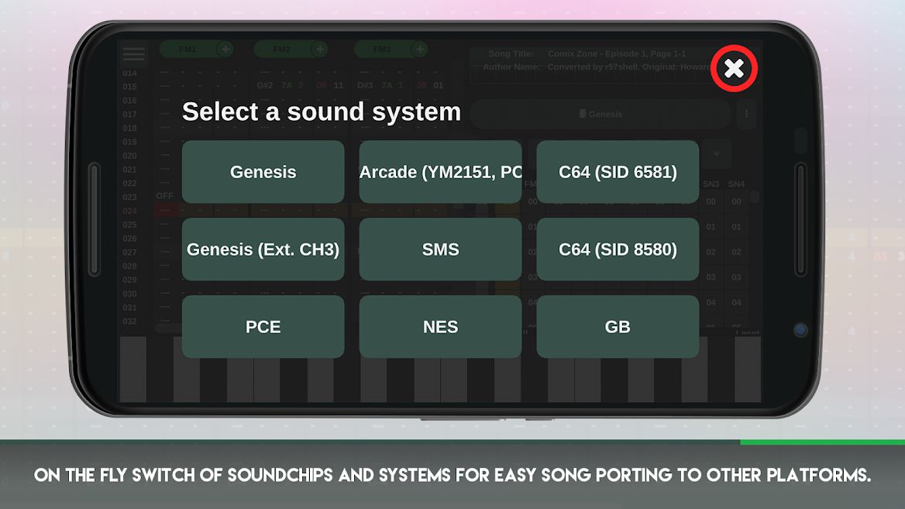Select pattern row 032
The image size is (905, 509).
(130, 322)
